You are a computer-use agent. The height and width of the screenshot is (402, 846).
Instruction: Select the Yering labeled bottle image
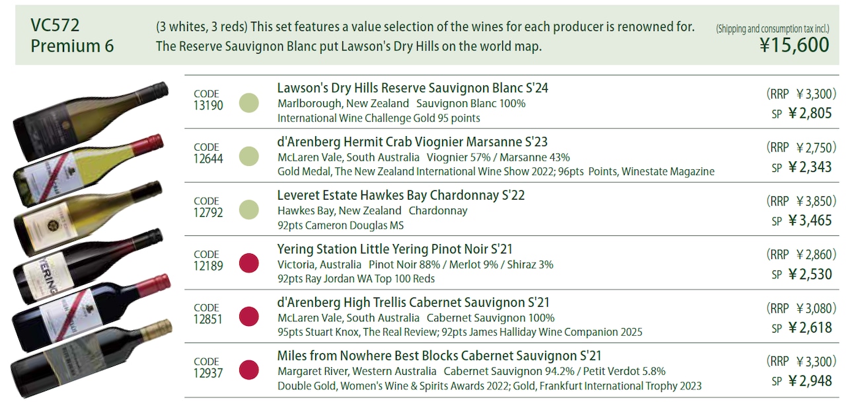click(88, 266)
